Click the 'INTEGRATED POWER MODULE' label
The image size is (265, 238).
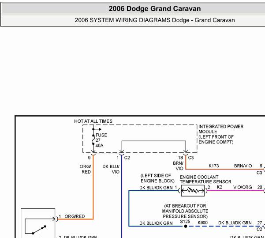click(x=221, y=129)
